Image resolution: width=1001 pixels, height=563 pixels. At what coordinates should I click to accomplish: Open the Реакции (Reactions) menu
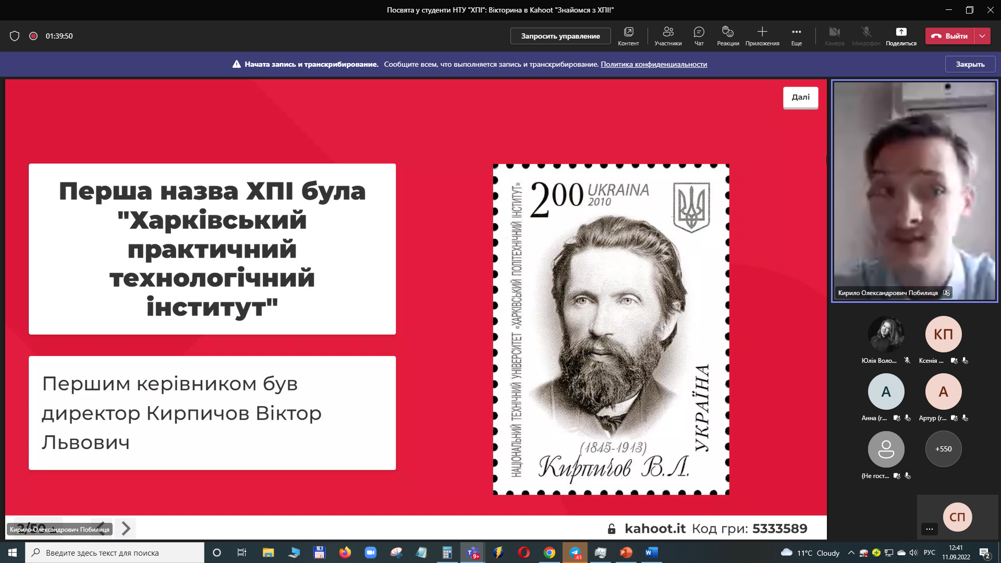coord(728,36)
